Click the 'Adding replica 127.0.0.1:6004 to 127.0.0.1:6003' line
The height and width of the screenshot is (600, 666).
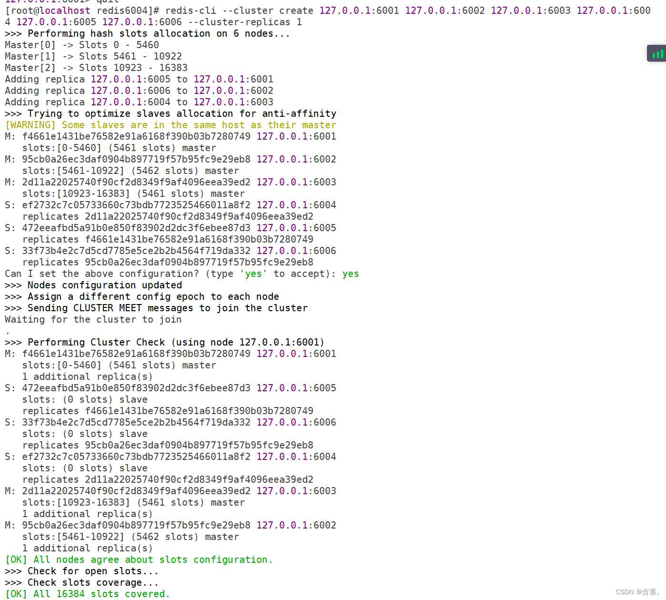click(x=139, y=102)
